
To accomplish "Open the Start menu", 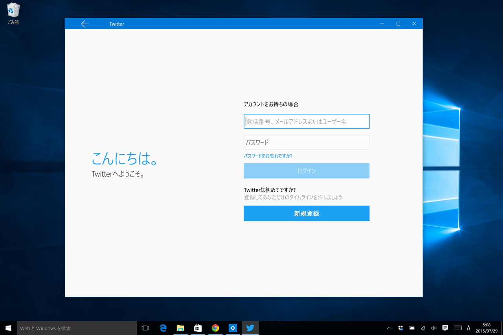I will (8, 328).
